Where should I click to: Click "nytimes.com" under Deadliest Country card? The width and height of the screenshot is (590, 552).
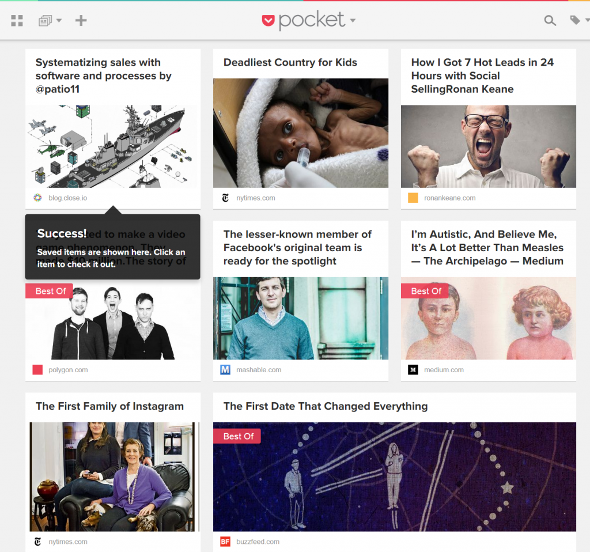click(x=255, y=198)
